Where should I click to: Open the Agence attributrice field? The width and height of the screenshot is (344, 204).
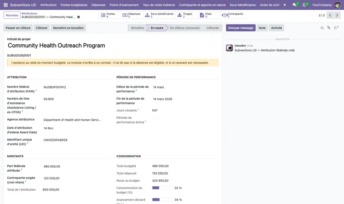click(x=76, y=120)
